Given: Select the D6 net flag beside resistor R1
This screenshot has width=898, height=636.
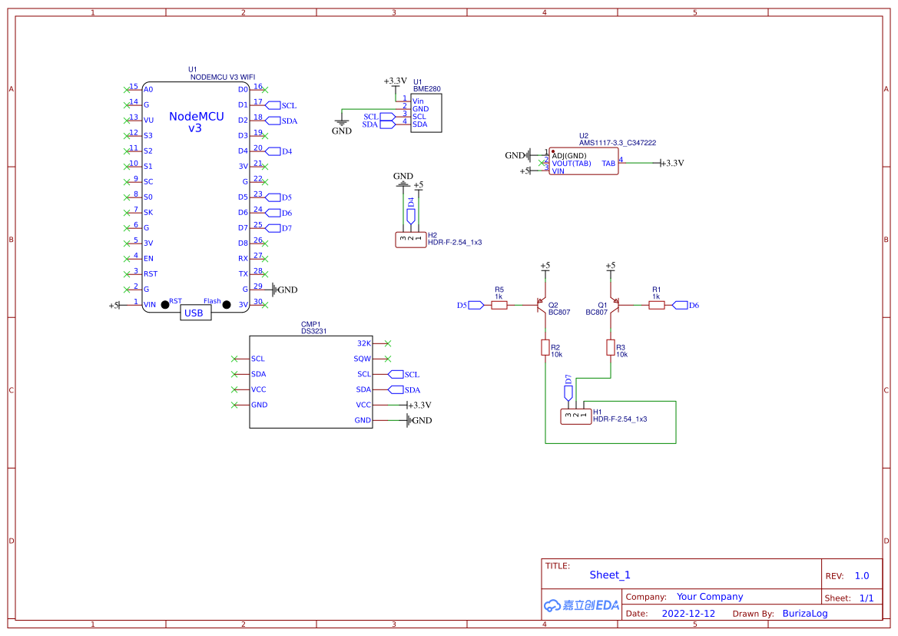Looking at the screenshot, I should (x=679, y=305).
